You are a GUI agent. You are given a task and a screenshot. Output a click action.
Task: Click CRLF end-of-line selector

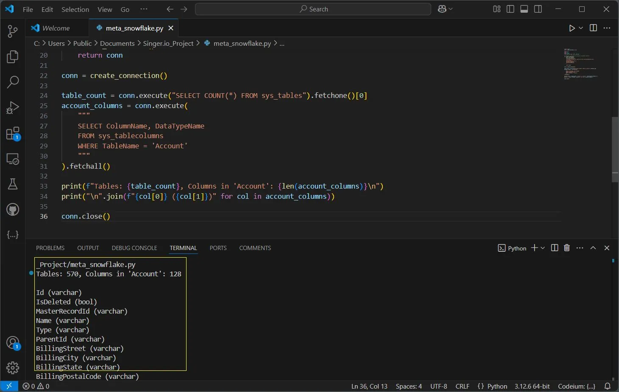click(462, 386)
